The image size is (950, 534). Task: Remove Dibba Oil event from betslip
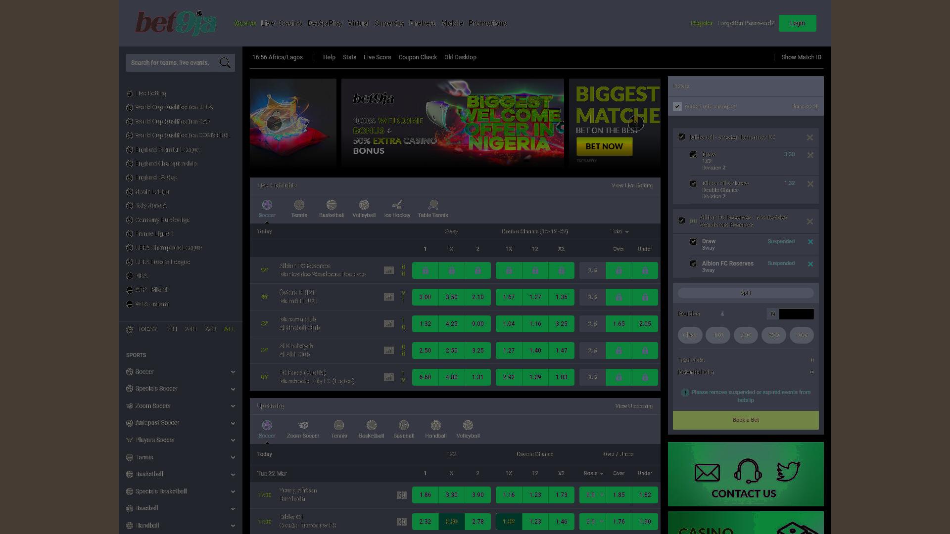point(810,137)
